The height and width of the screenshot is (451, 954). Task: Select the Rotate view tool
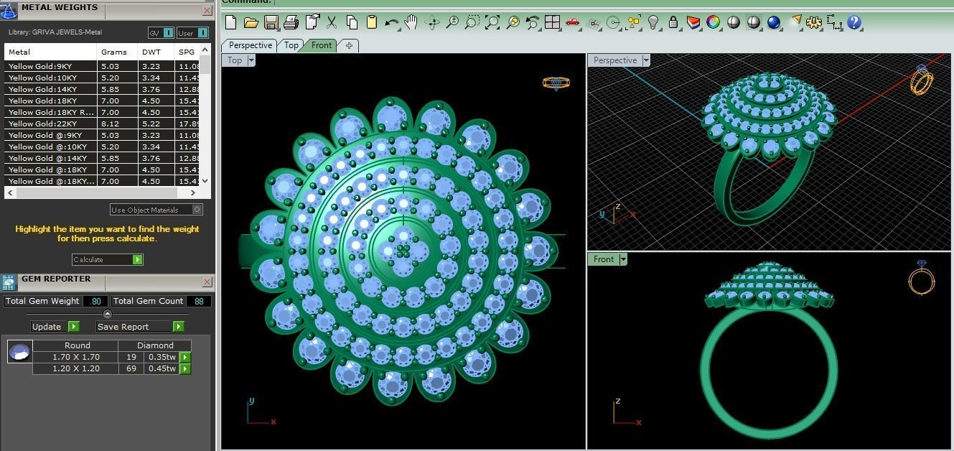(432, 22)
